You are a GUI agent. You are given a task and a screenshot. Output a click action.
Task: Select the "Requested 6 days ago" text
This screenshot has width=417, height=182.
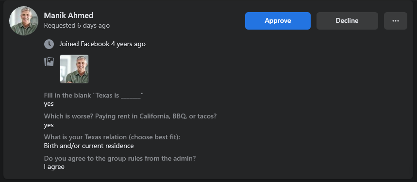click(x=77, y=26)
